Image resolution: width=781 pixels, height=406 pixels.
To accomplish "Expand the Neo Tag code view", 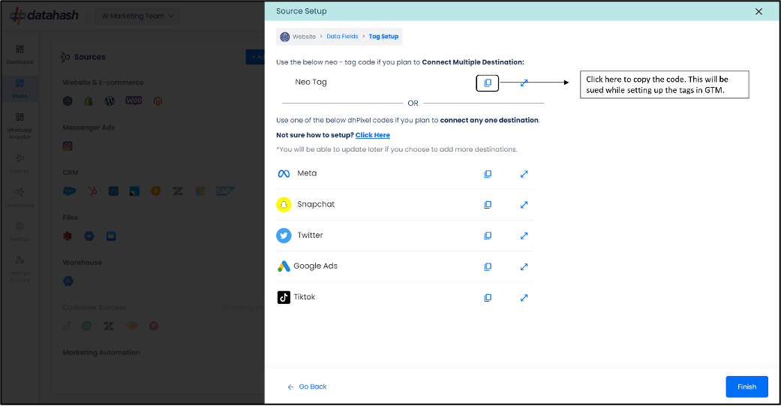I will click(524, 83).
